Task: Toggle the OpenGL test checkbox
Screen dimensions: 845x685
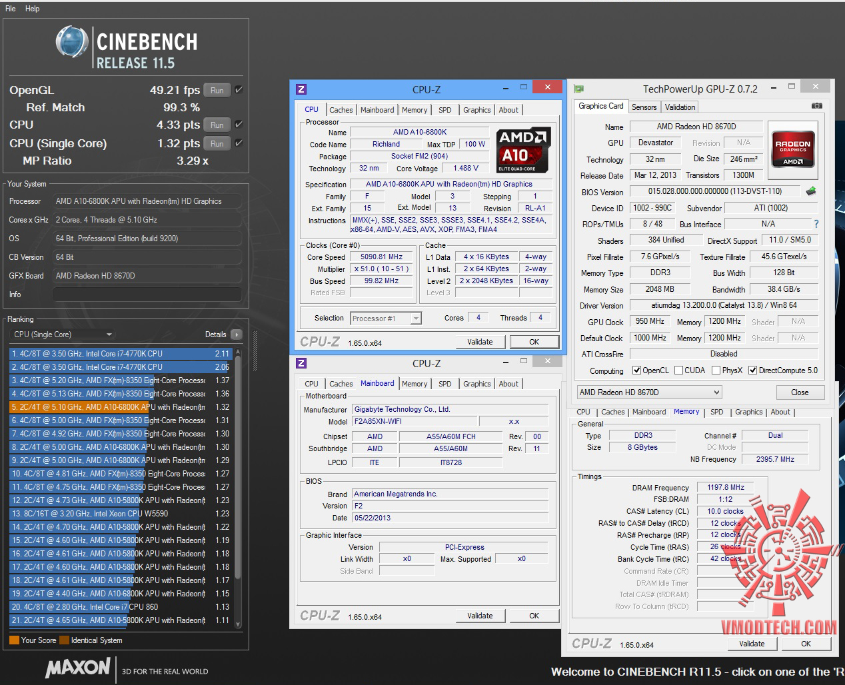Action: click(x=239, y=89)
